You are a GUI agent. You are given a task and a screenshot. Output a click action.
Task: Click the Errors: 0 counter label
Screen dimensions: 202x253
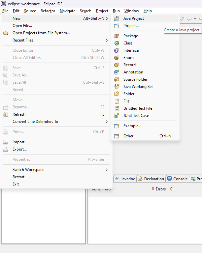pos(162,189)
